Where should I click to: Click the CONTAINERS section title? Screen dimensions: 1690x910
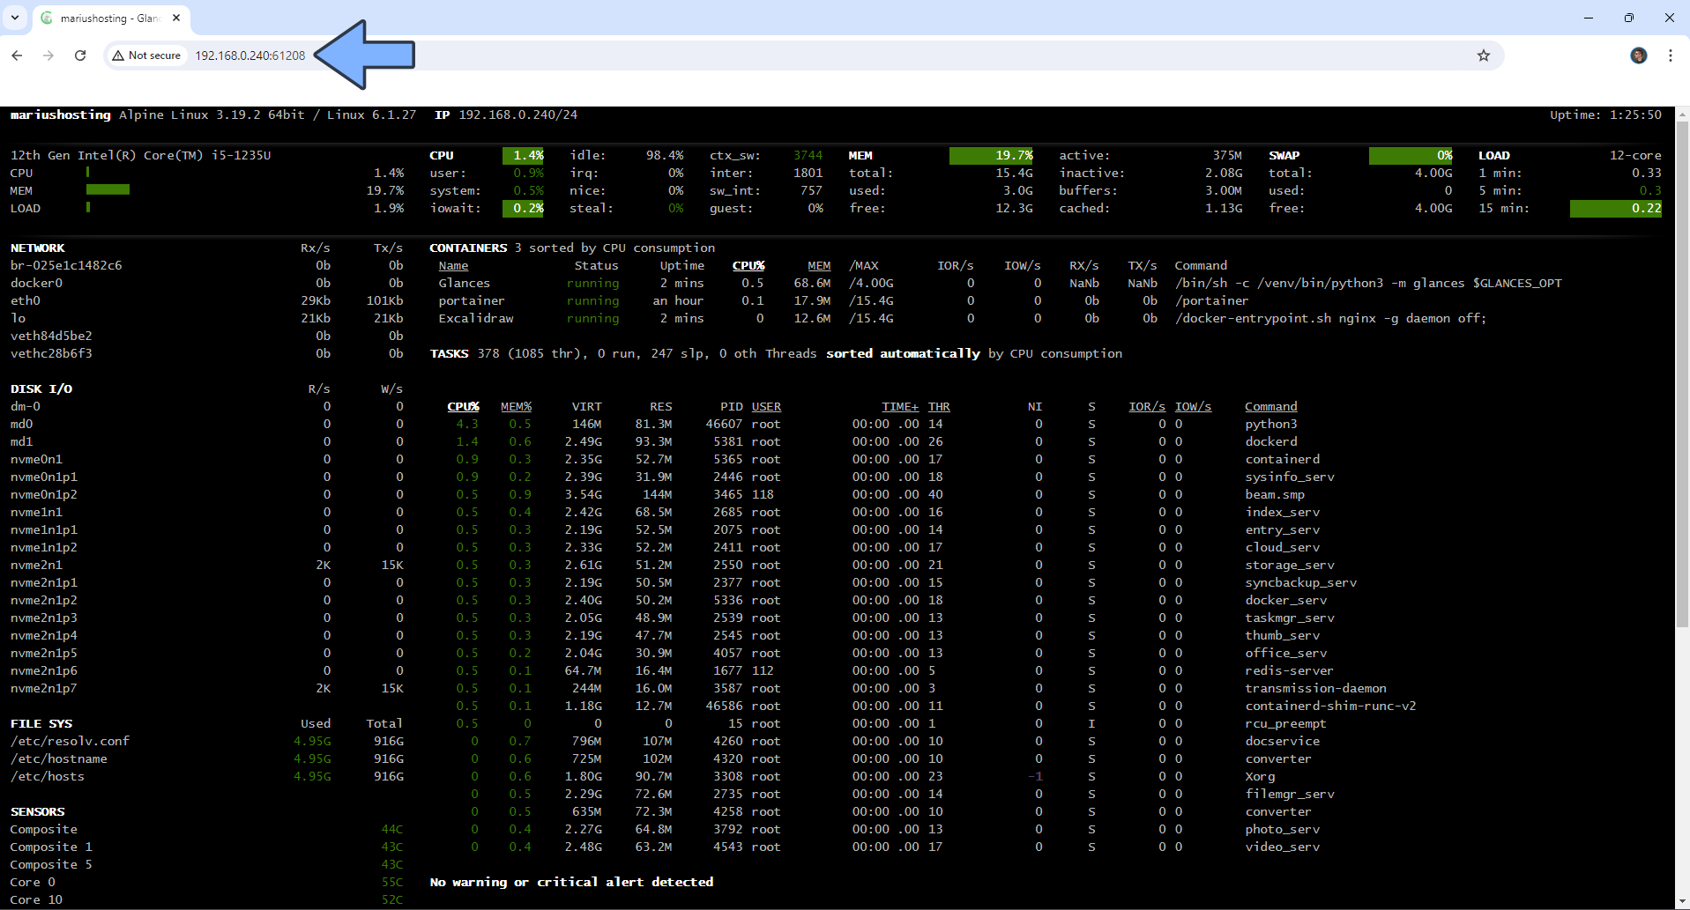(468, 248)
